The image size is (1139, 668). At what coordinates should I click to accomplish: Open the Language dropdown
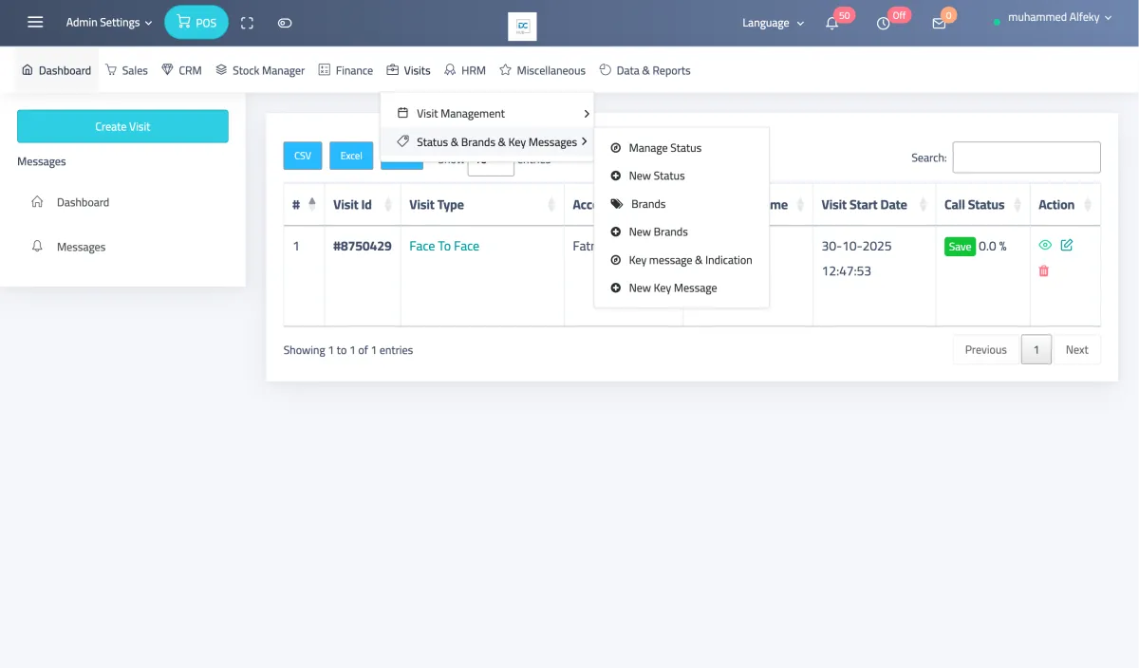coord(772,22)
